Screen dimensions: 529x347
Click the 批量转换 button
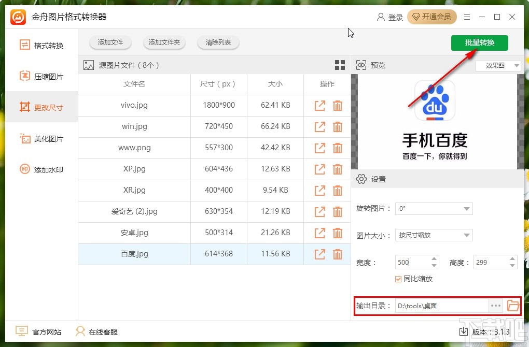pyautogui.click(x=479, y=43)
